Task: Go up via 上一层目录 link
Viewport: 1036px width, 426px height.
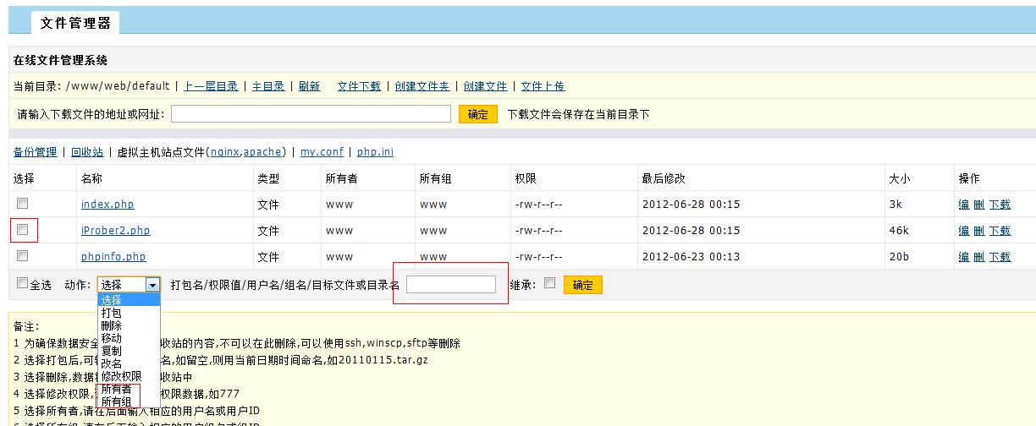Action: [x=211, y=86]
